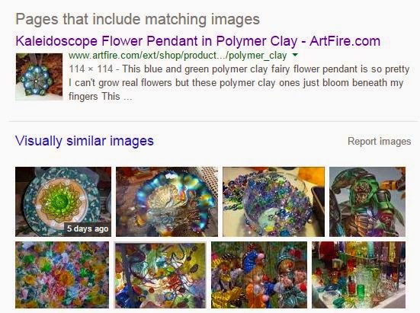The height and width of the screenshot is (313, 420).
Task: Open the abstract swirling glass art image
Action: [x=160, y=275]
